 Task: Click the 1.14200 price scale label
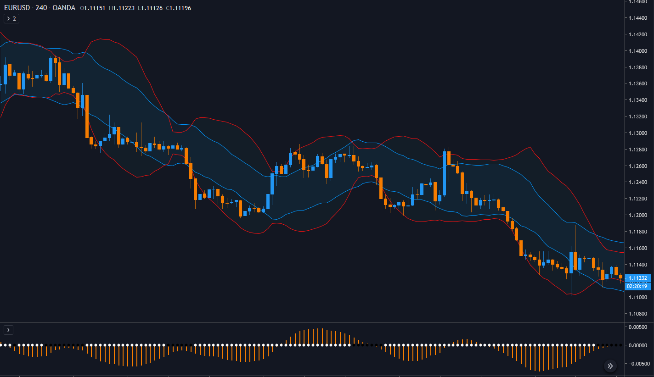pyautogui.click(x=638, y=34)
